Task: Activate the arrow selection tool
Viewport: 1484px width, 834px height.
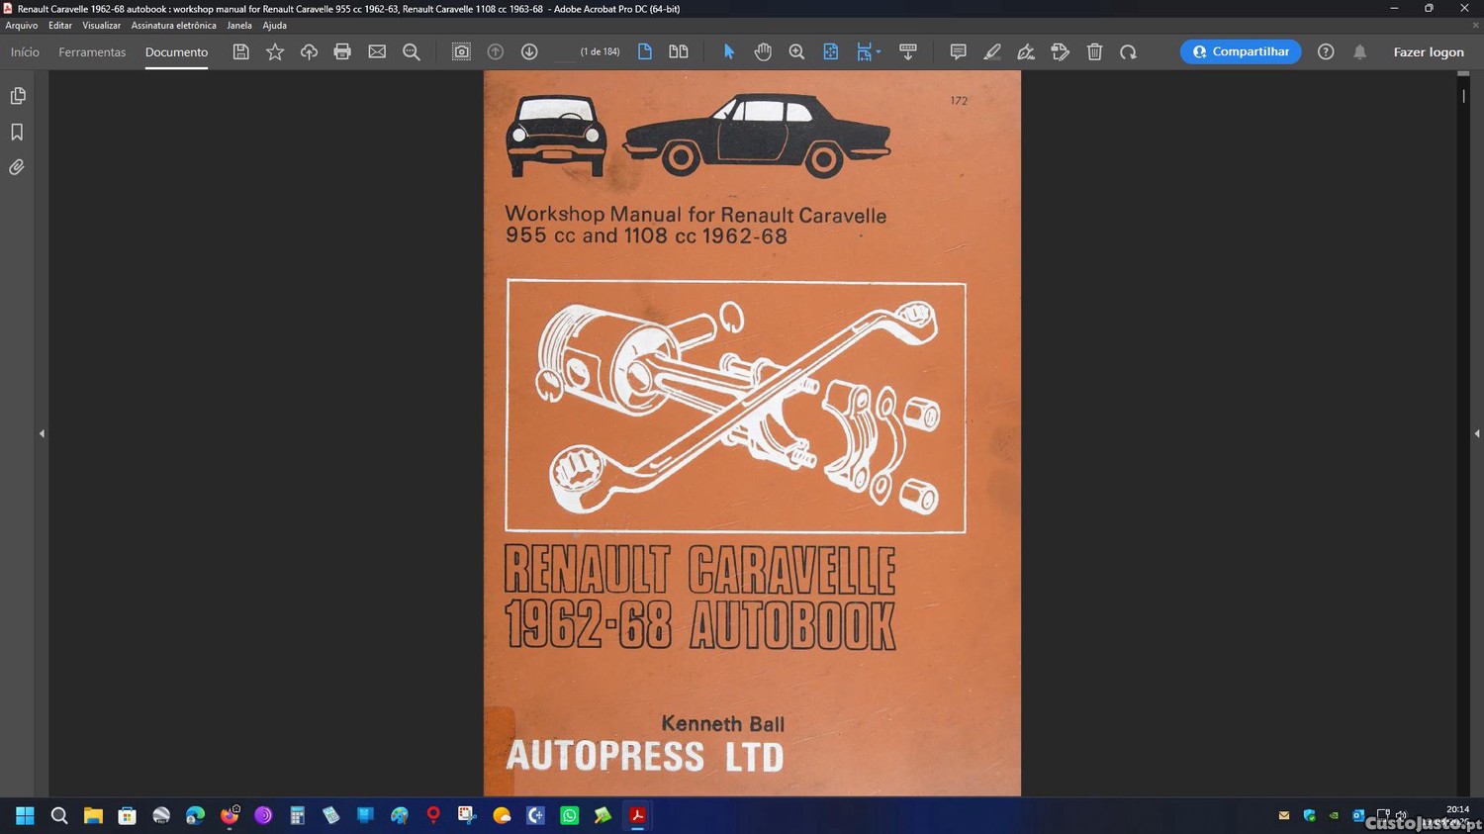Action: click(729, 51)
